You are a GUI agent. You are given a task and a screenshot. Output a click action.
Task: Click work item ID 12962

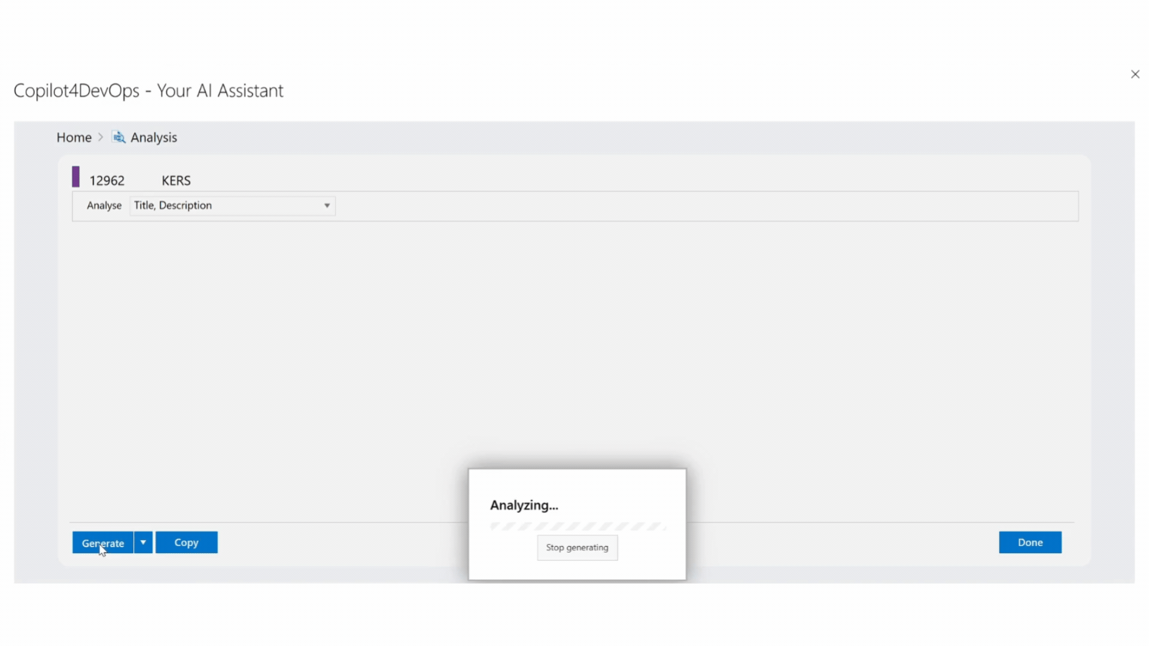107,181
